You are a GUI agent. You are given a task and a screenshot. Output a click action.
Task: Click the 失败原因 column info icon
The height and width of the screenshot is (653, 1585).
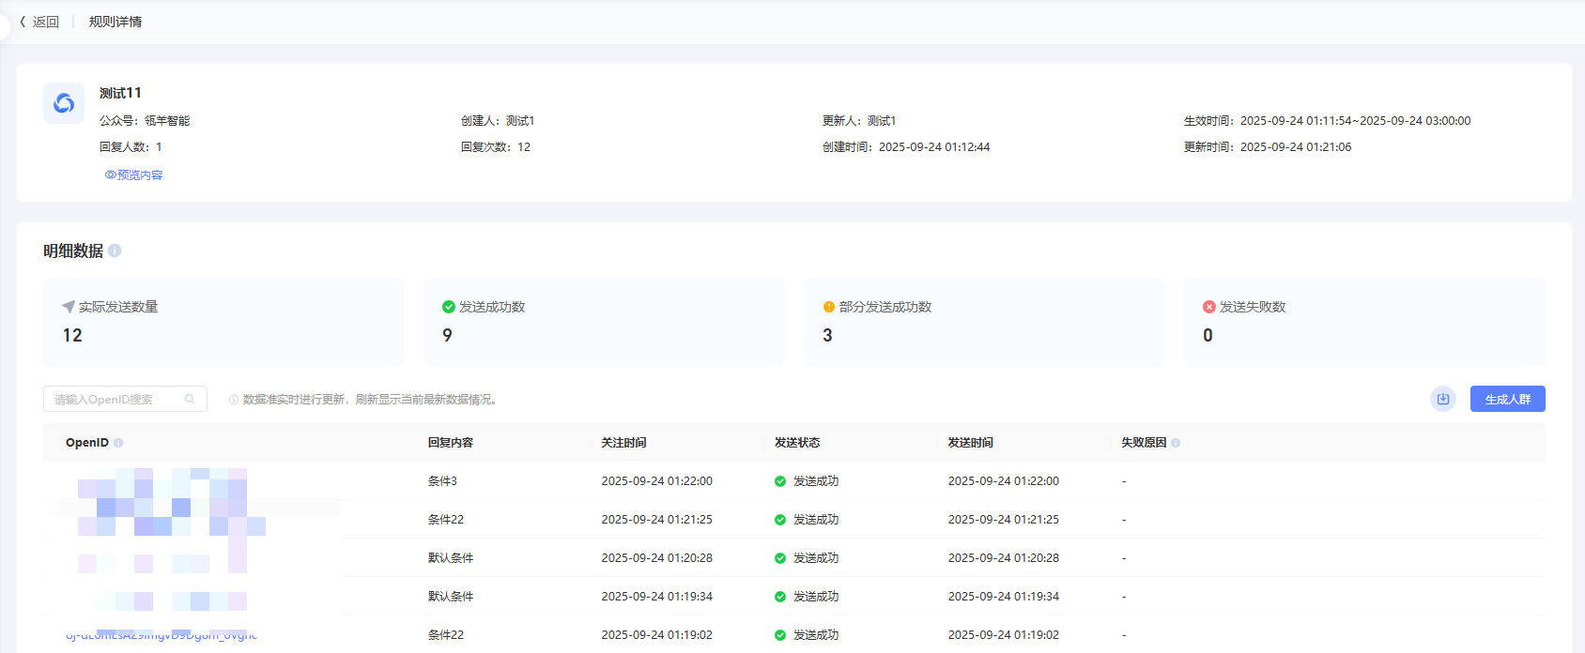1176,443
